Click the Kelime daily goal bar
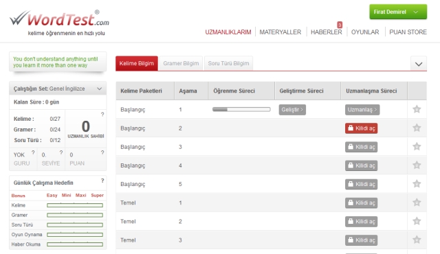This screenshot has height=254, width=440. click(x=75, y=205)
